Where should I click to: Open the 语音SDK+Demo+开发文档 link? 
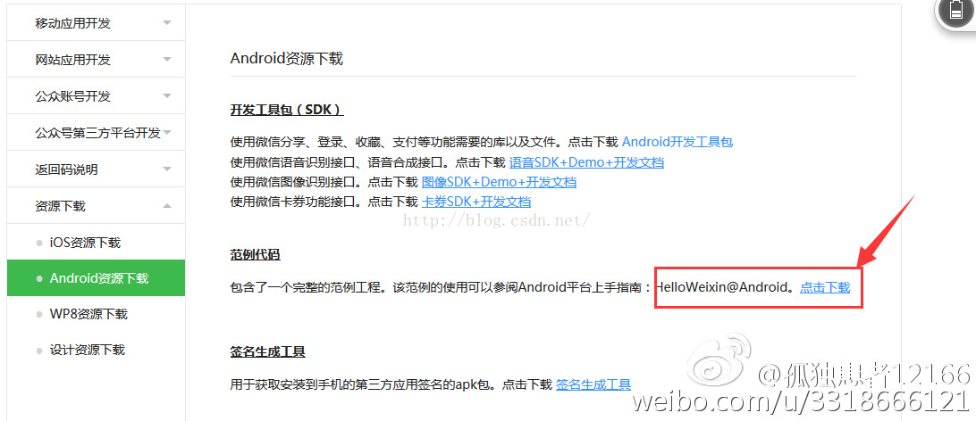pos(586,162)
